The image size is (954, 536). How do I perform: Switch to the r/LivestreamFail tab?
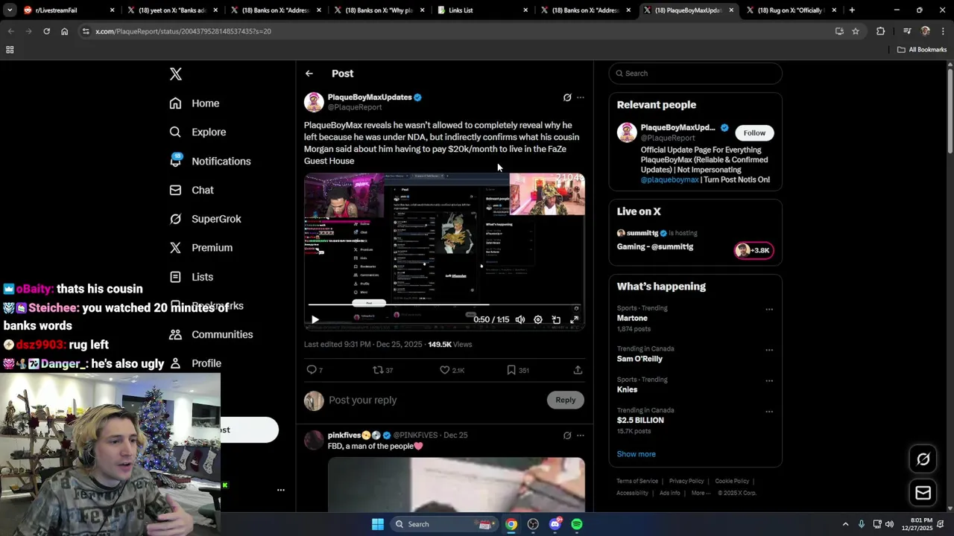68,10
